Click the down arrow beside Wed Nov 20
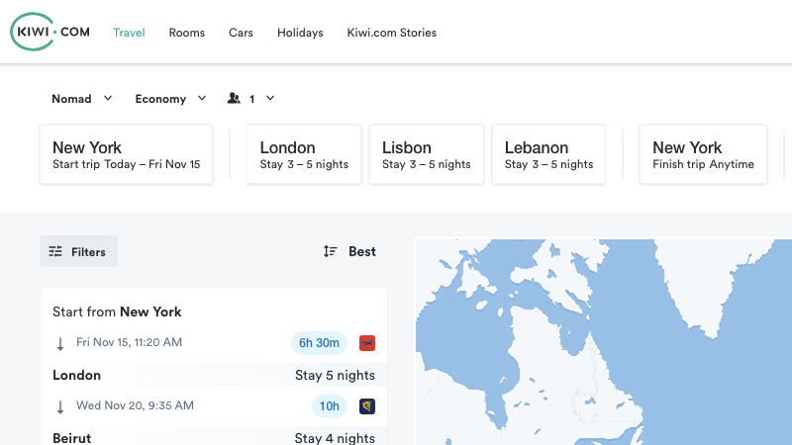The image size is (792, 445). pos(60,407)
